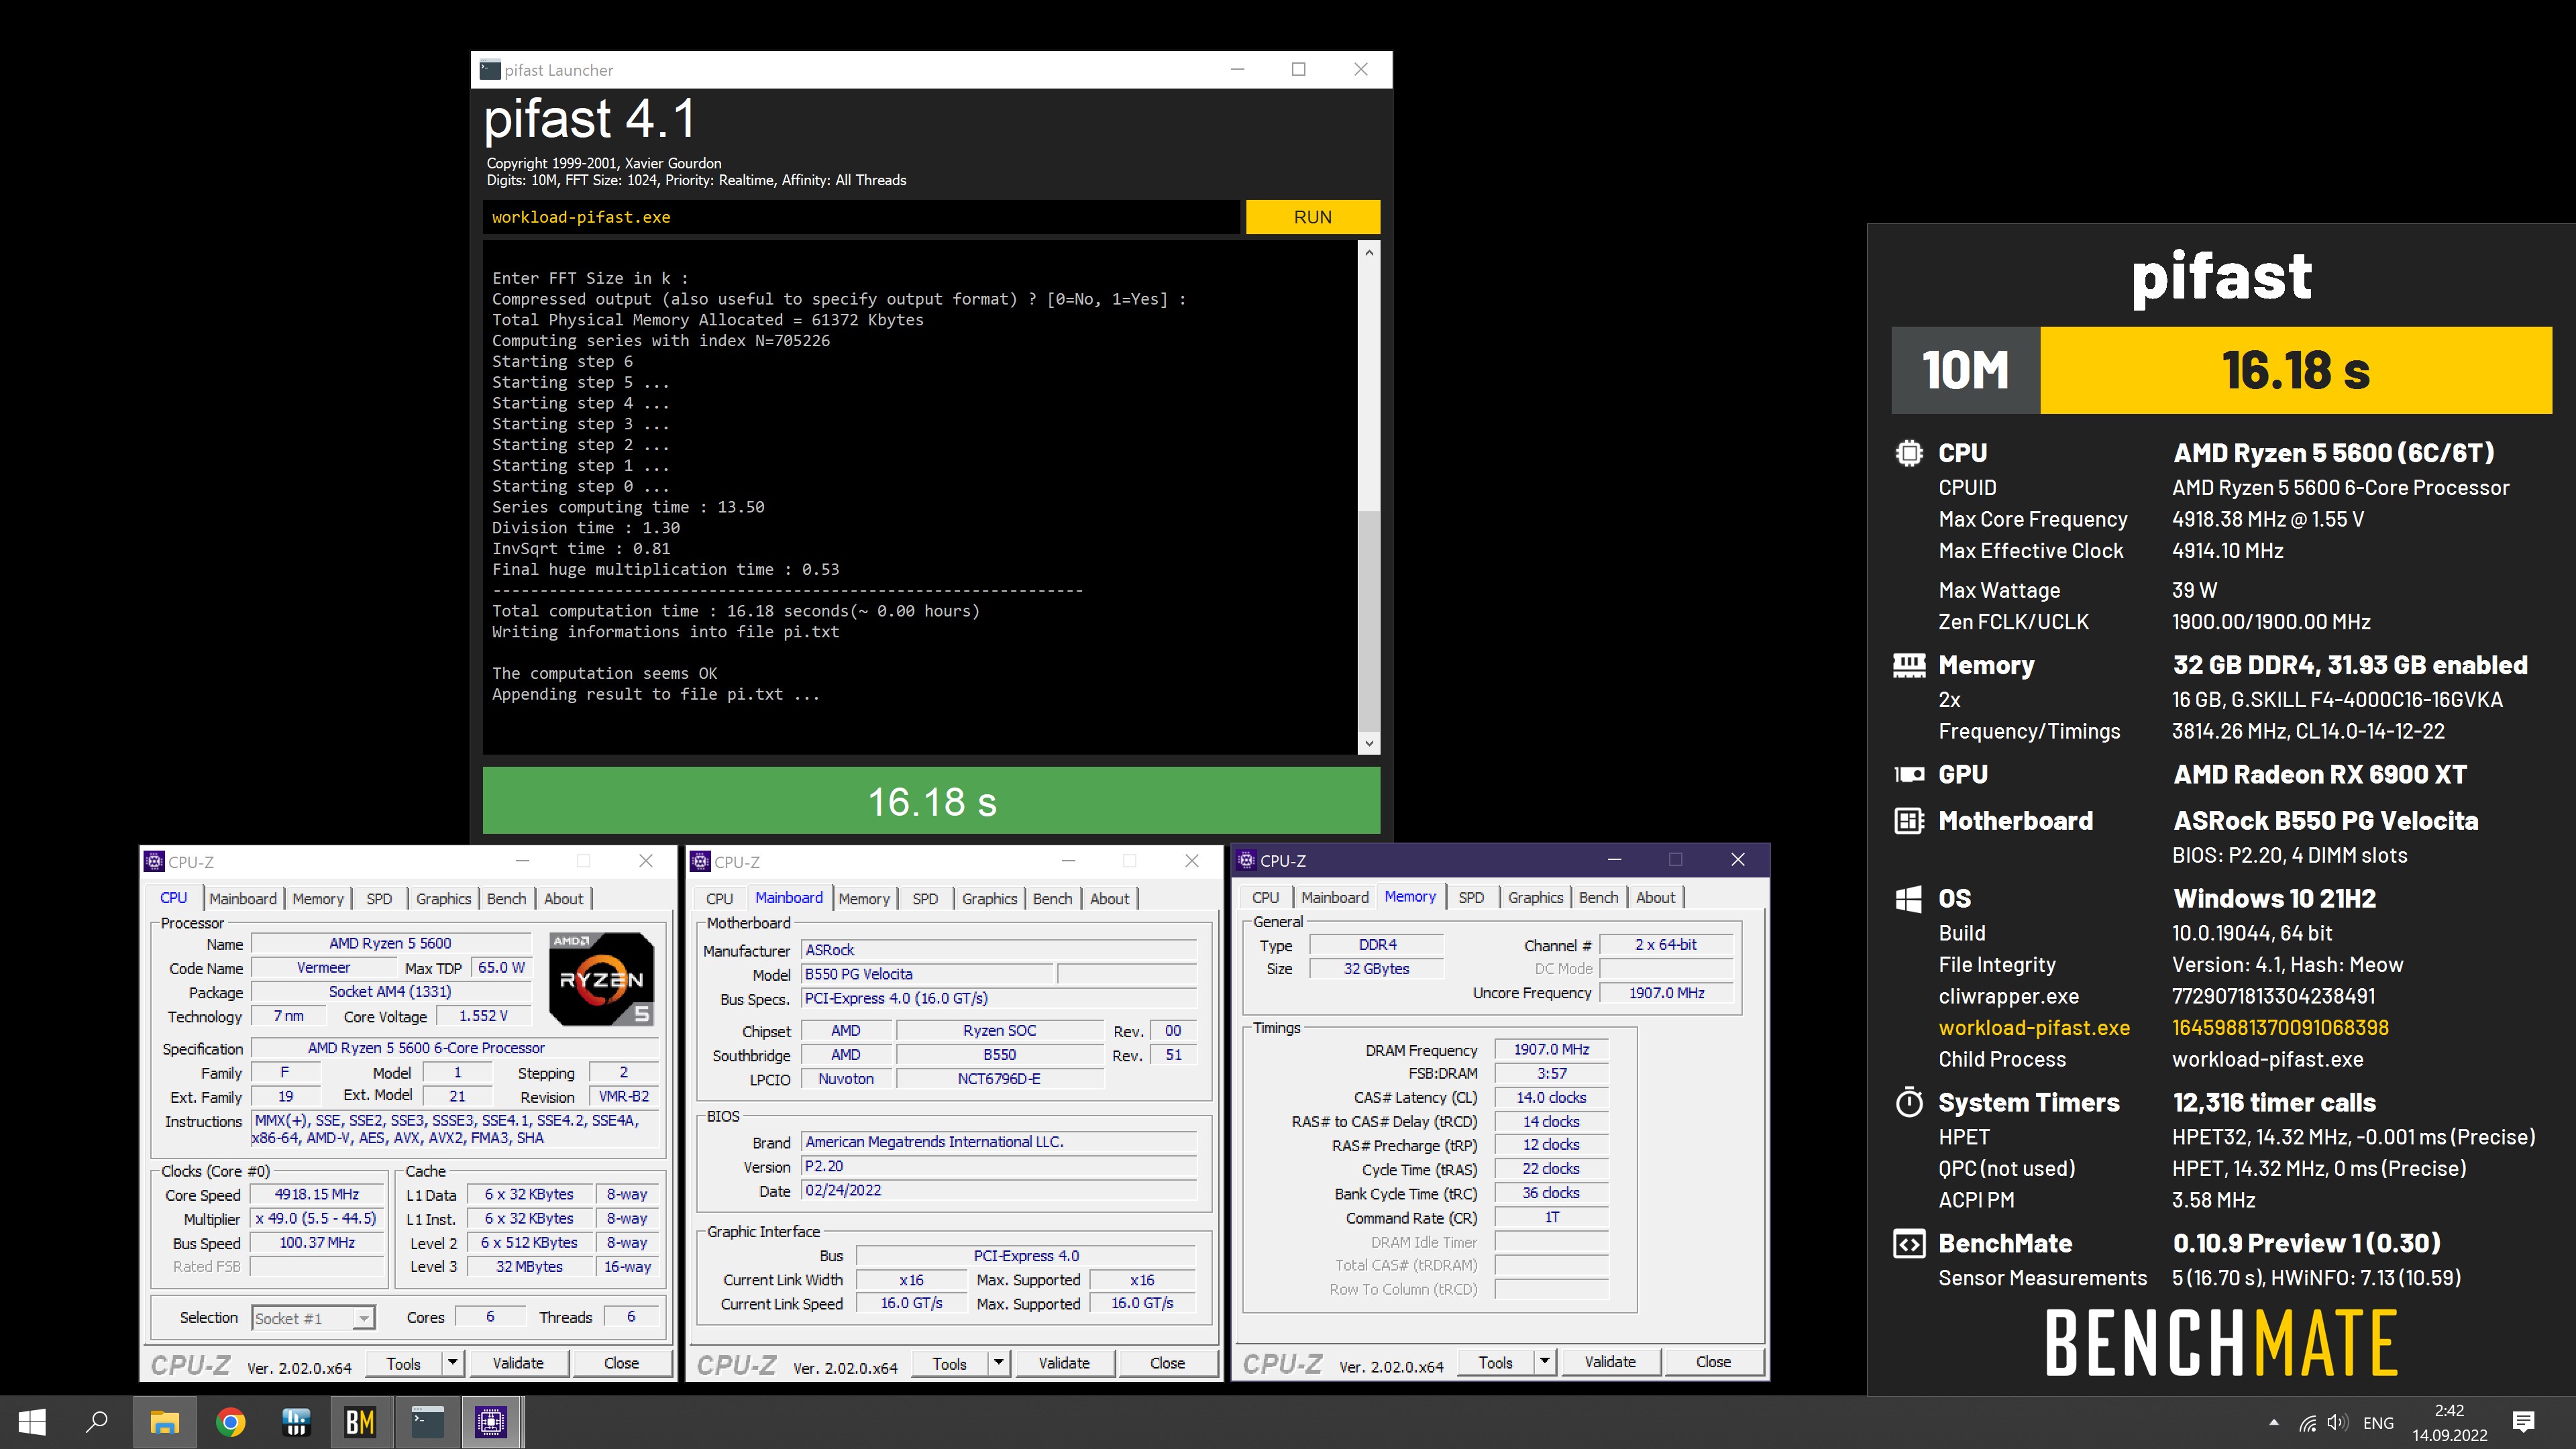
Task: Click green 16.18 s result bar
Action: 931,801
